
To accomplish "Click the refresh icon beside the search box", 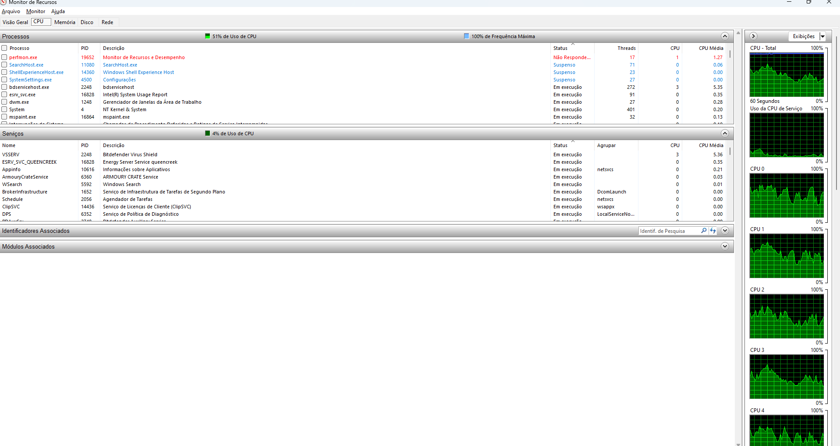I will click(x=713, y=231).
